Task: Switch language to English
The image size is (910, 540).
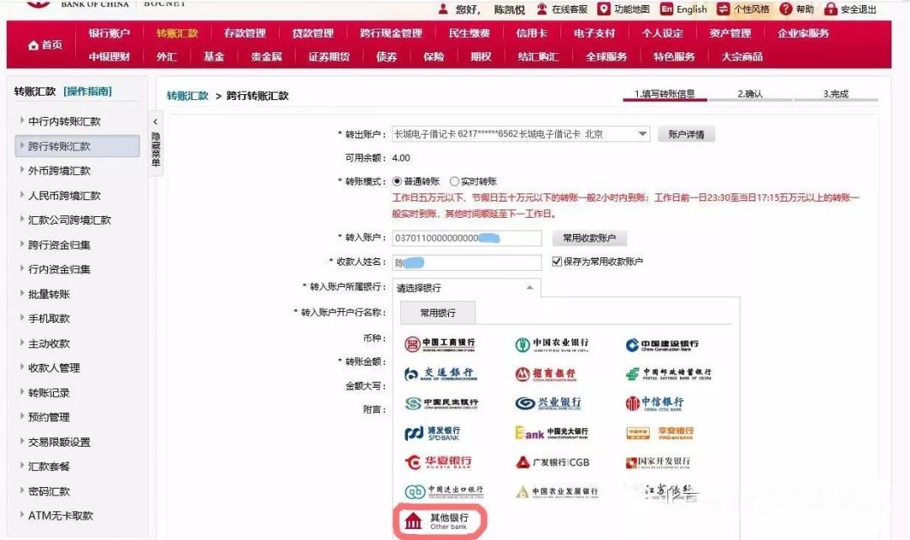Action: tap(684, 9)
